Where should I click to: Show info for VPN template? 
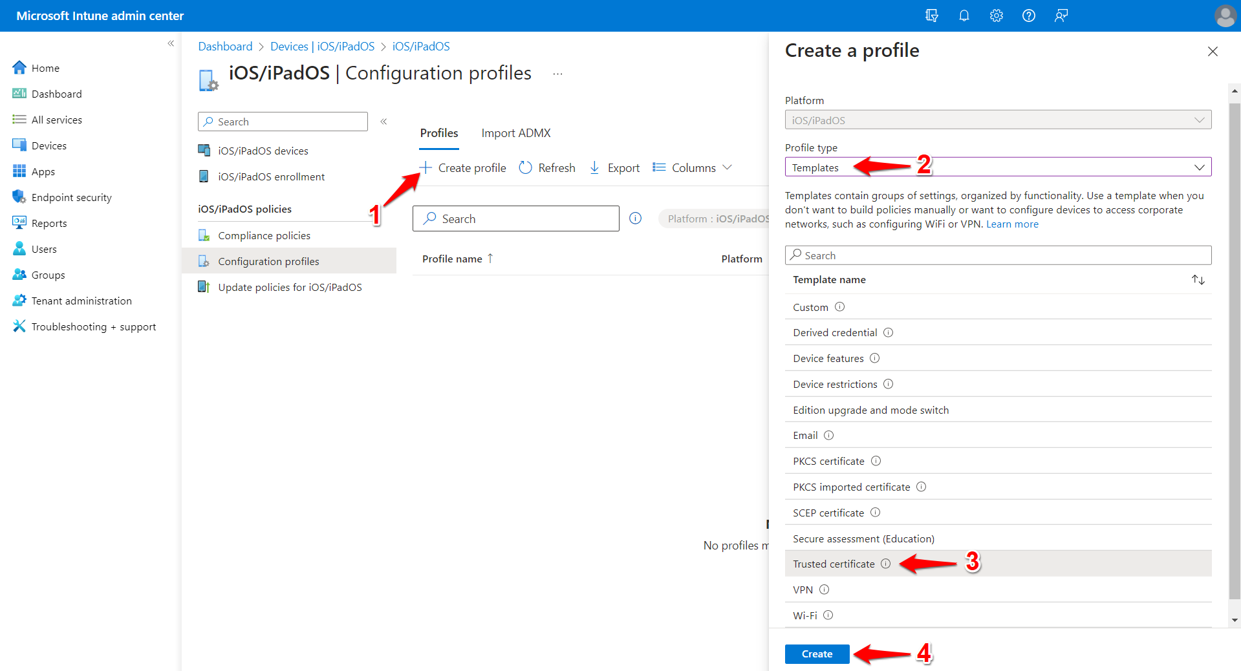coord(824,590)
